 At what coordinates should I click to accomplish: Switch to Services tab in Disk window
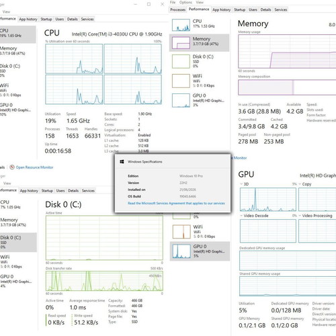(x=88, y=191)
